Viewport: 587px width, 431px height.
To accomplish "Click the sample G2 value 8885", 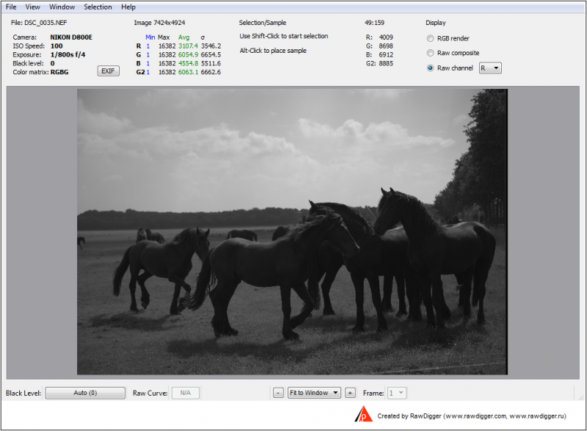I will [x=386, y=63].
